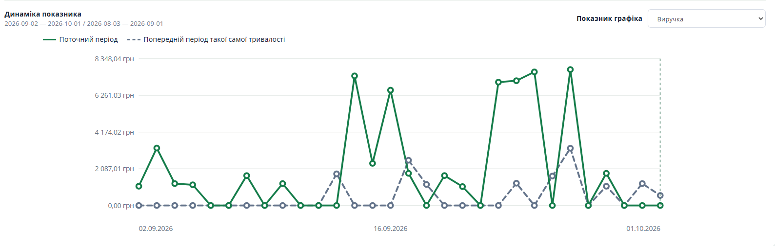This screenshot has width=775, height=246.
Task: Toggle the Поточний період legend series
Action: (80, 39)
